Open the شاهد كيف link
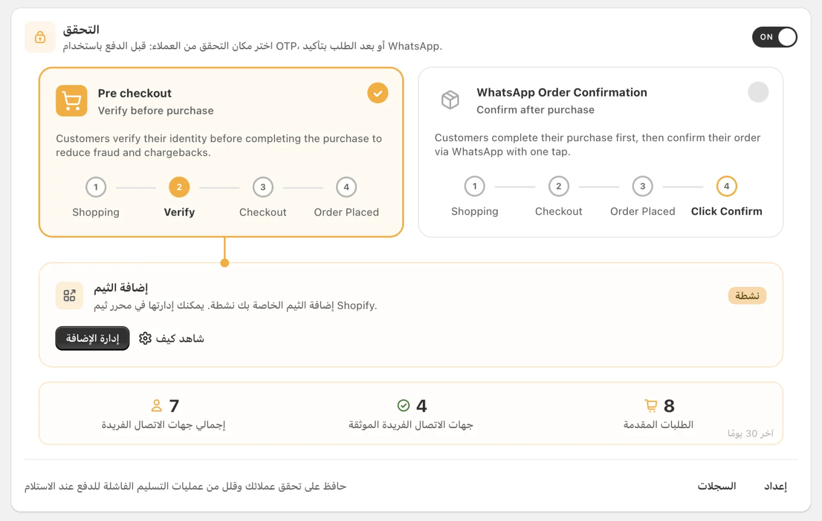Screen dimensions: 822x521 [x=180, y=339]
